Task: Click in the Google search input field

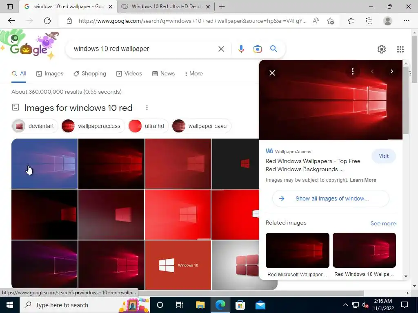Action: pyautogui.click(x=144, y=49)
